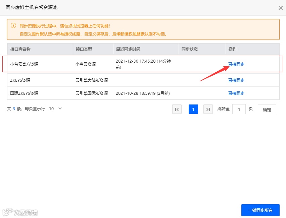Screen dimensions: 286x218
Task: Click 直接同步 for 国际ZKEYS资源 row
Action: pos(236,93)
